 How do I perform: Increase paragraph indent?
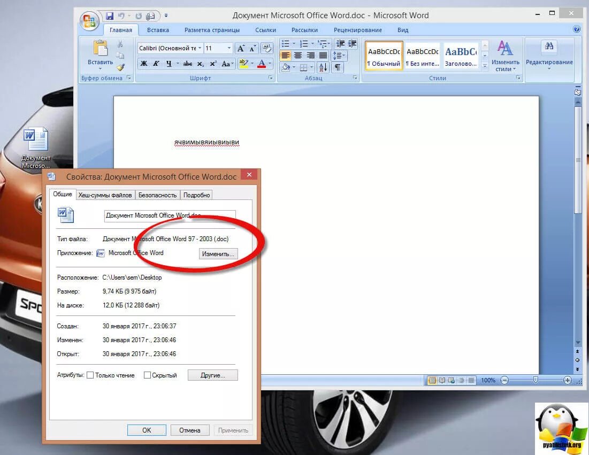(x=353, y=44)
